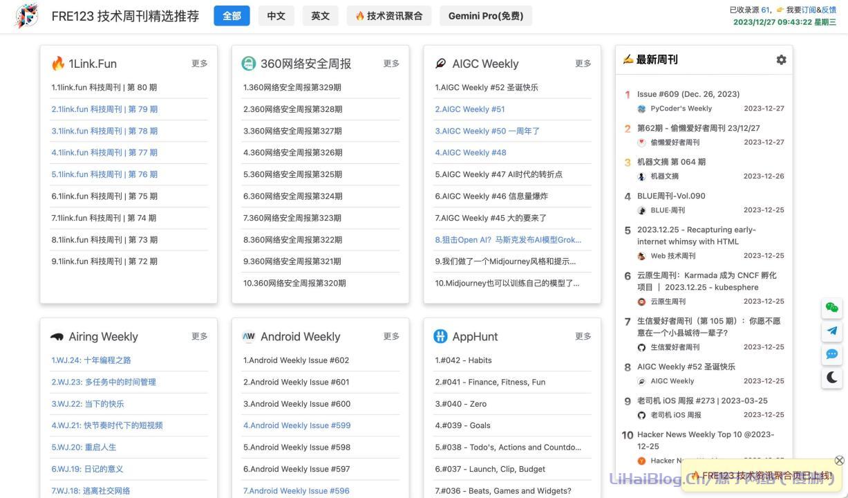Click the AppHunt blue icon
This screenshot has height=498, width=848.
(441, 337)
